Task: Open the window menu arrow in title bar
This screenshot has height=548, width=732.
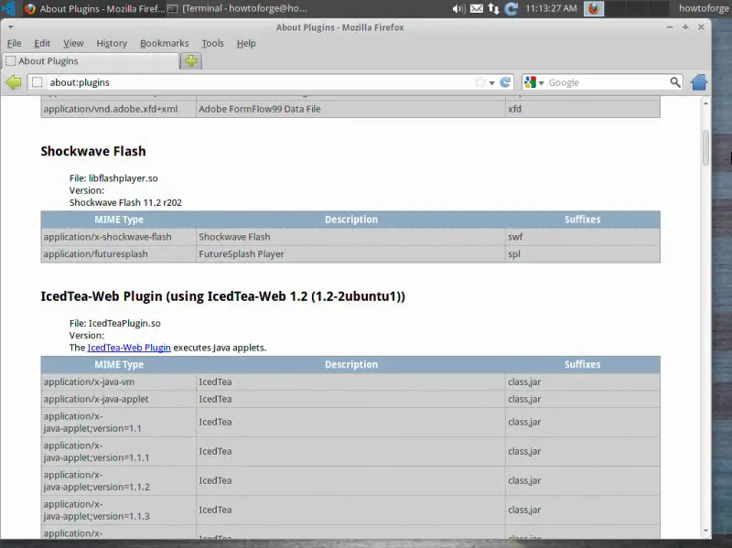Action: pyautogui.click(x=10, y=27)
